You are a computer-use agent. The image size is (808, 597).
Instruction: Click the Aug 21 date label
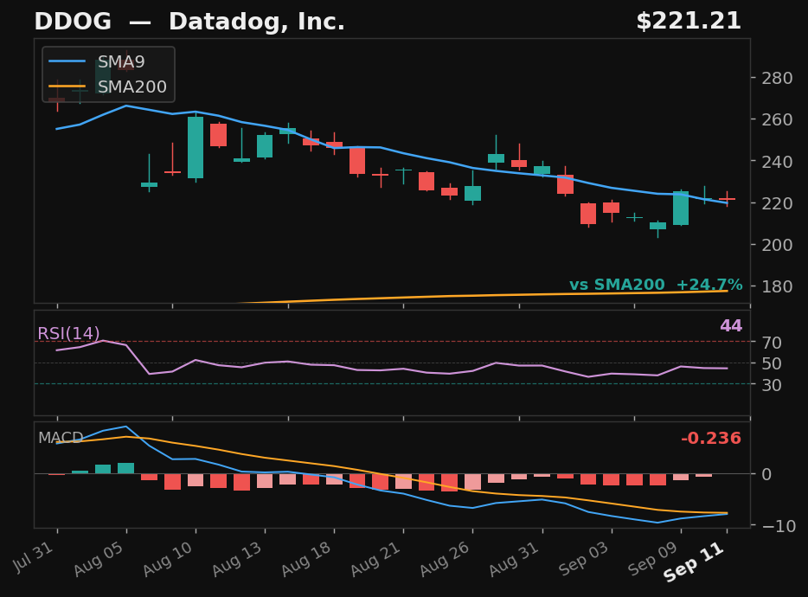click(x=377, y=559)
